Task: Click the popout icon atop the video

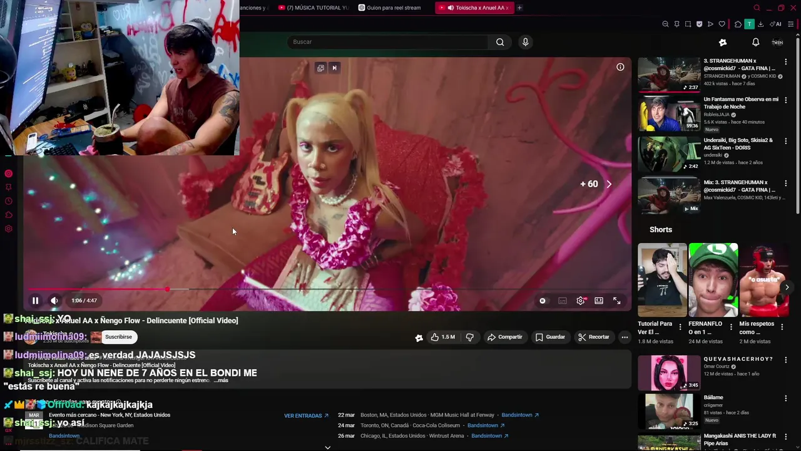Action: 320,68
